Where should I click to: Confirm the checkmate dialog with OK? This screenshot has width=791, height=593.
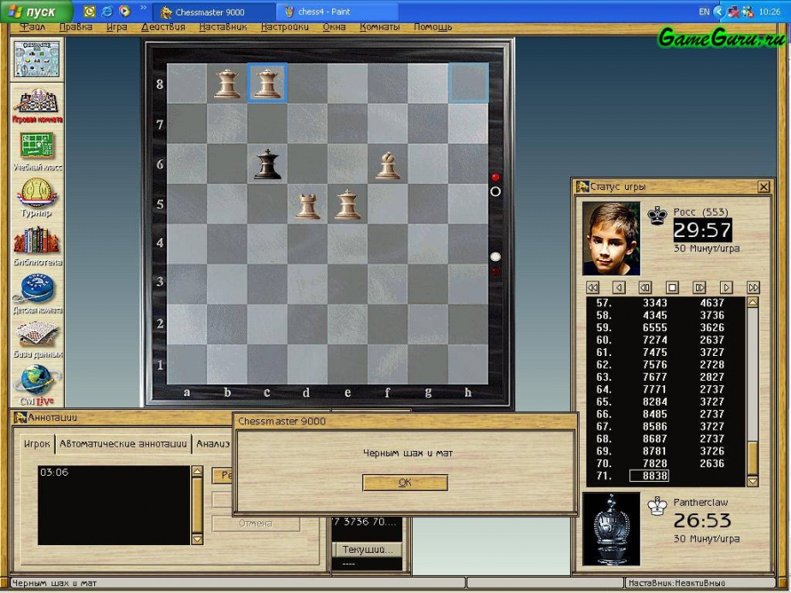[x=405, y=483]
